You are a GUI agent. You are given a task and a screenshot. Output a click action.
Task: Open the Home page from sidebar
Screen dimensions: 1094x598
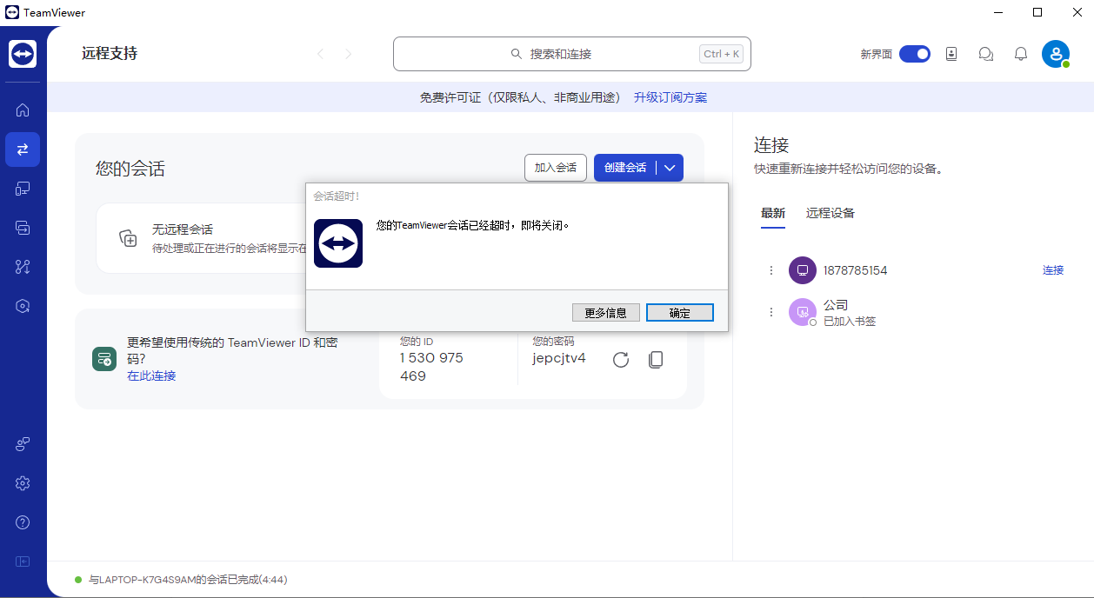tap(23, 110)
